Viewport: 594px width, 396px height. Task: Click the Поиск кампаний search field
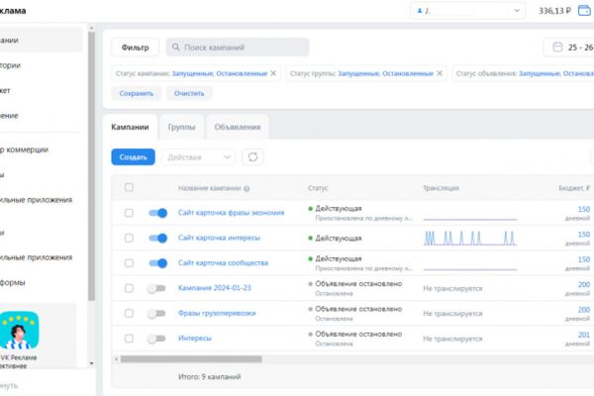[x=238, y=47]
